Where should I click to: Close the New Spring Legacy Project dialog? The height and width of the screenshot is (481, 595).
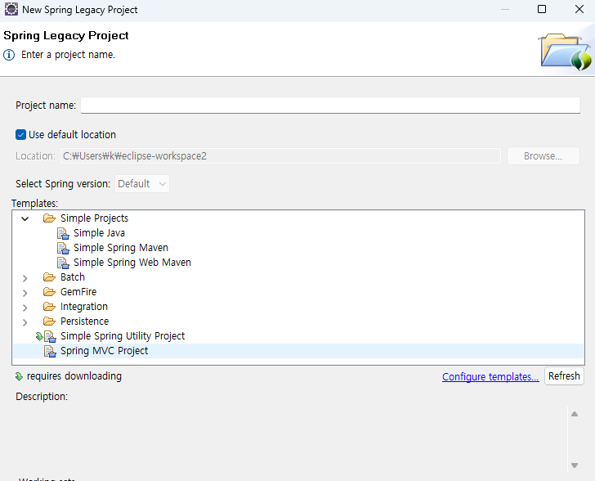[579, 9]
